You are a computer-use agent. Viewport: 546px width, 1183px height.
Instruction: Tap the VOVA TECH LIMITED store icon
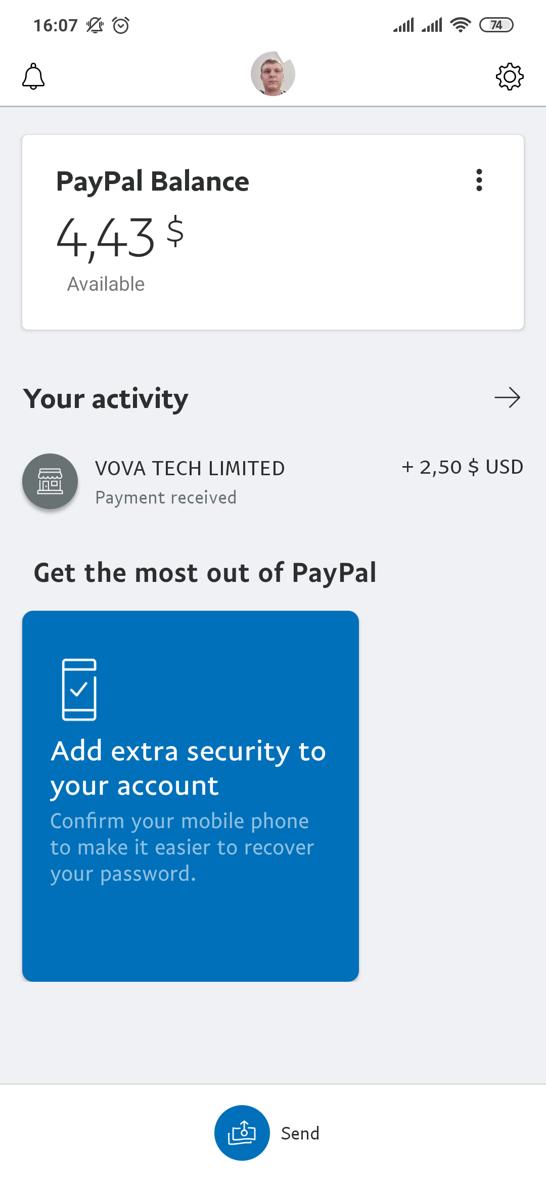pos(50,481)
